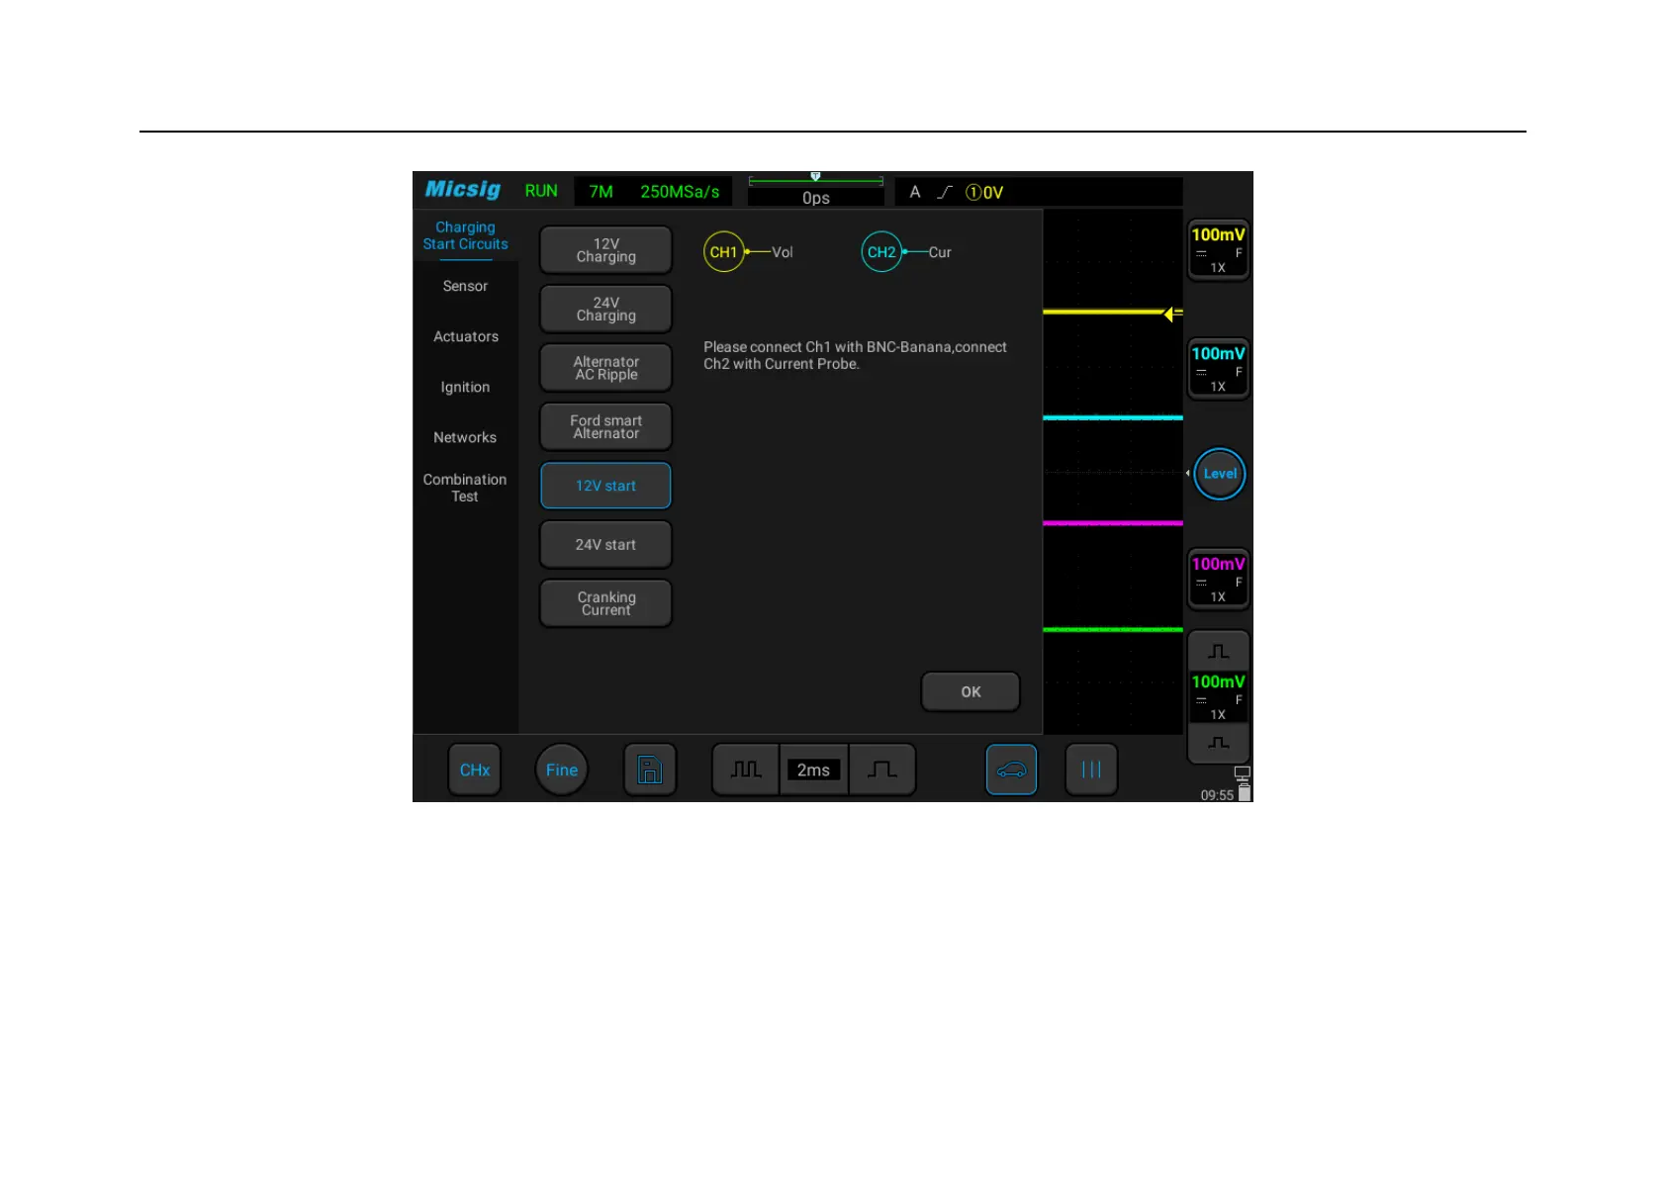Viewport: 1666px width, 1178px height.
Task: Confirm with the OK button
Action: click(971, 691)
